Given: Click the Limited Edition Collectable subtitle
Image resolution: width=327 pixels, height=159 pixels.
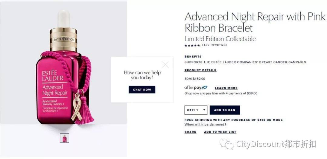Looking at the screenshot, I should coord(220,39).
